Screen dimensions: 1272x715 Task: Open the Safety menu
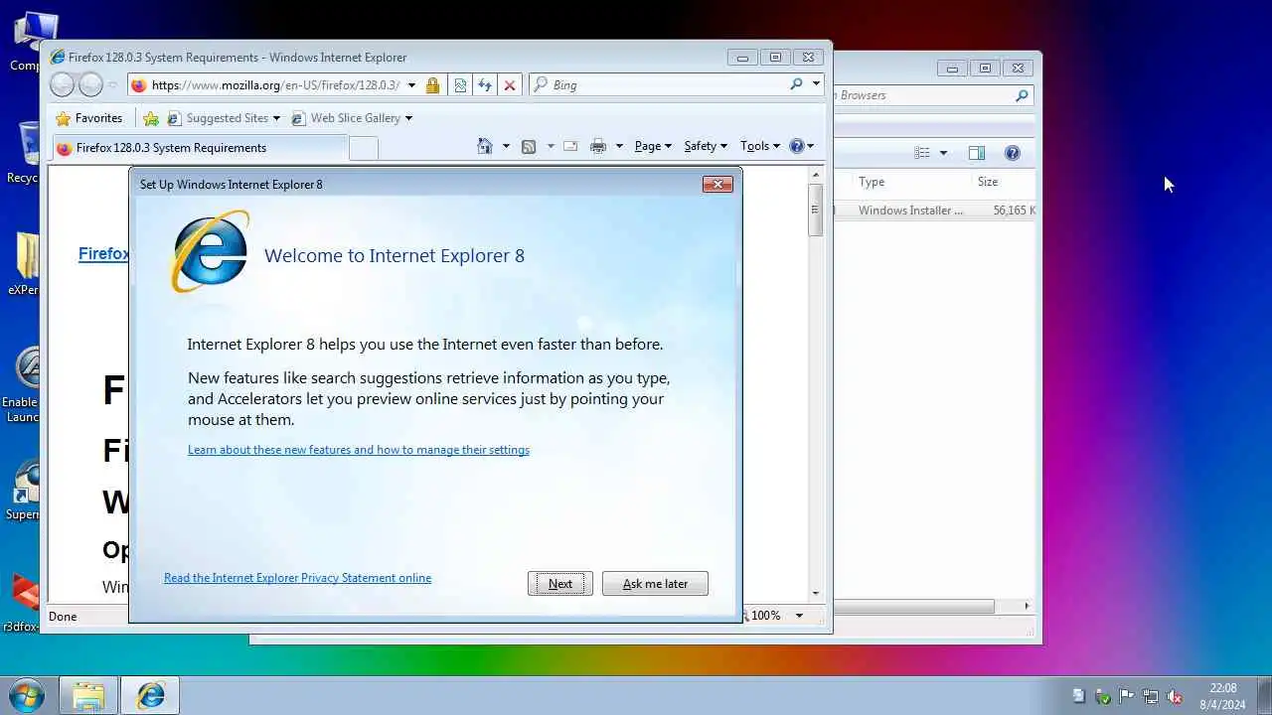706,146
